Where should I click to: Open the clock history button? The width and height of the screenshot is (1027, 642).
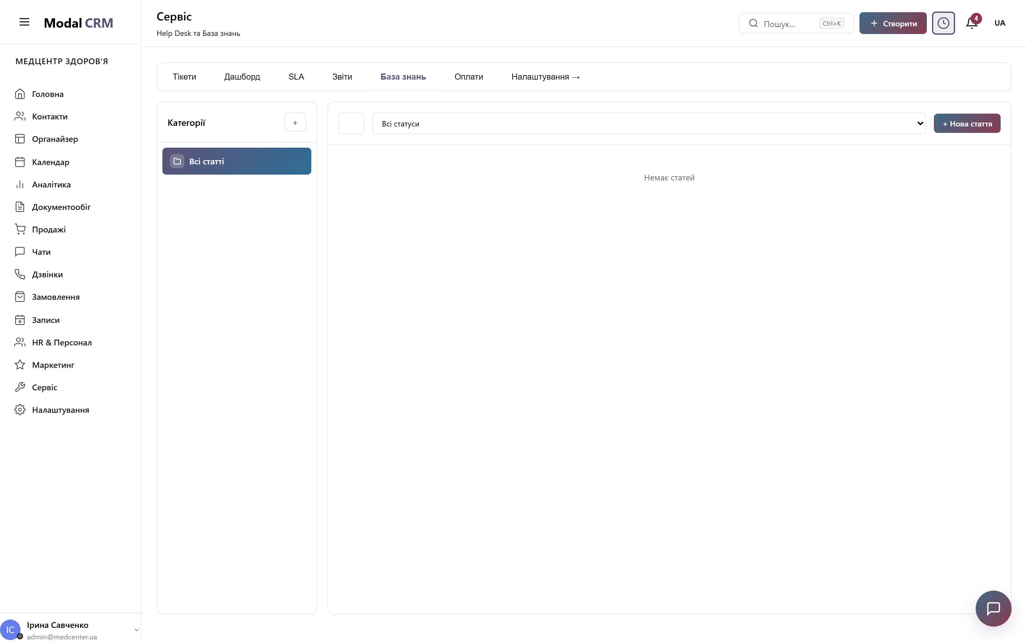pos(943,23)
